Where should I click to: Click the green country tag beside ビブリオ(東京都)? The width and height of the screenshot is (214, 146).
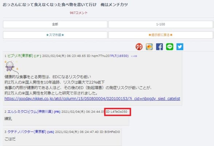pos(38,56)
